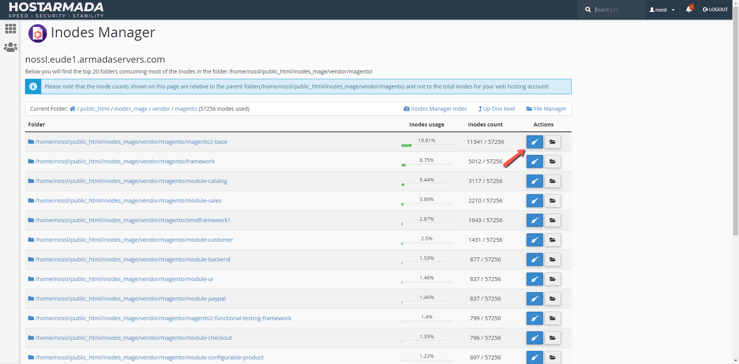Open the folder action icon for zendframework1 row

pyautogui.click(x=552, y=220)
